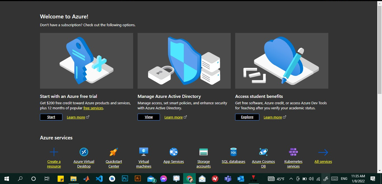Open Learn more link beside Start button
382x184 pixels.
click(76, 117)
